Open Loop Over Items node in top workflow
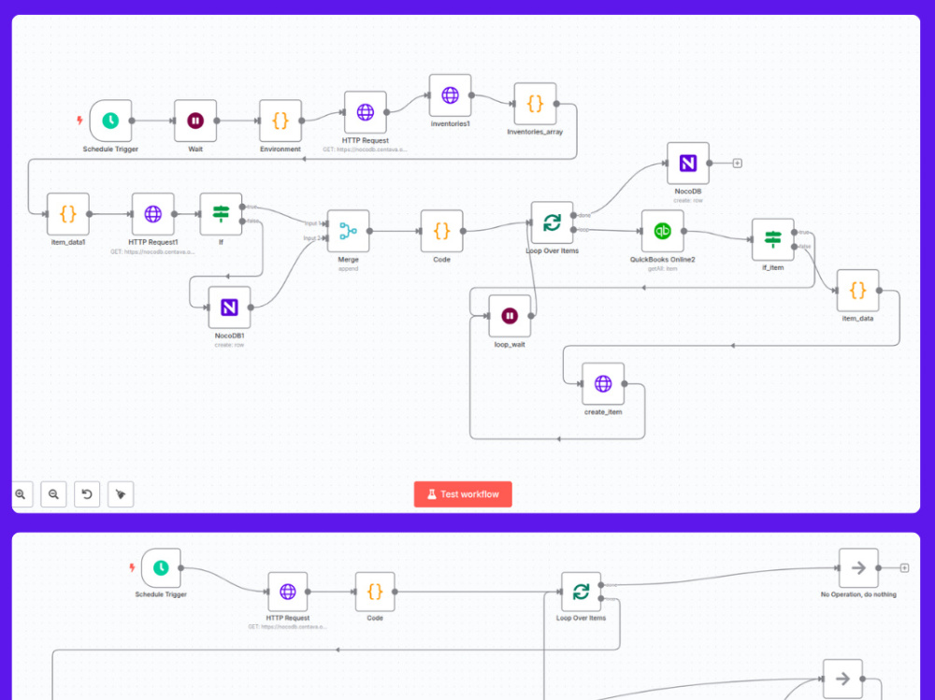Screen dimensions: 935x700 pyautogui.click(x=553, y=222)
